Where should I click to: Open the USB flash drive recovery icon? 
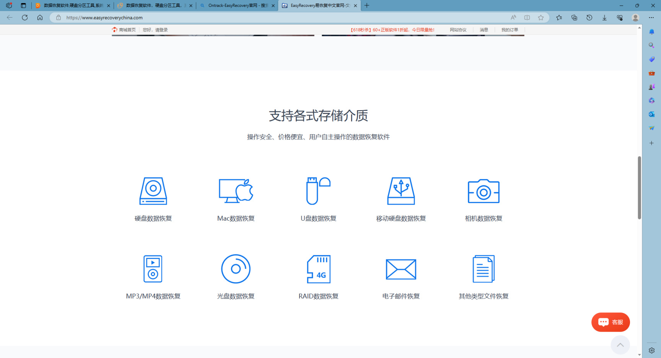(x=318, y=191)
